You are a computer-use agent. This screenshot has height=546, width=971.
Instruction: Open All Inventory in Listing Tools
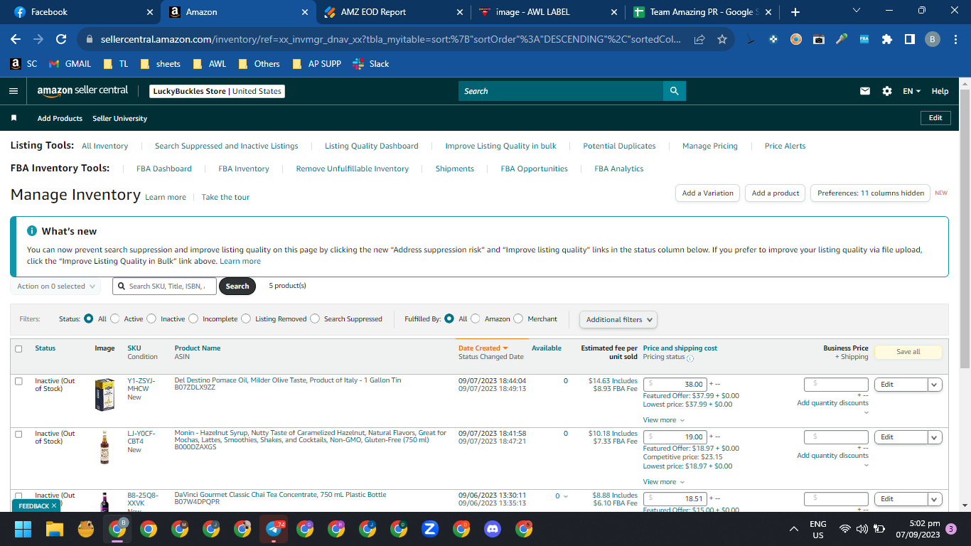105,146
